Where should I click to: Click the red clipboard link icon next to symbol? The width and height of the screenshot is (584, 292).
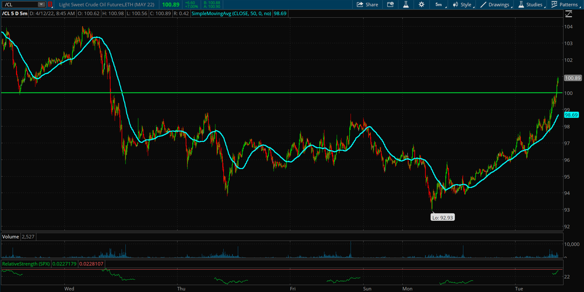click(50, 4)
